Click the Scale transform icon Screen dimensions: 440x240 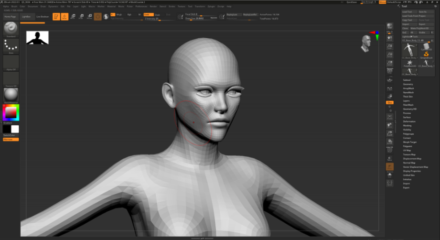click(x=81, y=17)
